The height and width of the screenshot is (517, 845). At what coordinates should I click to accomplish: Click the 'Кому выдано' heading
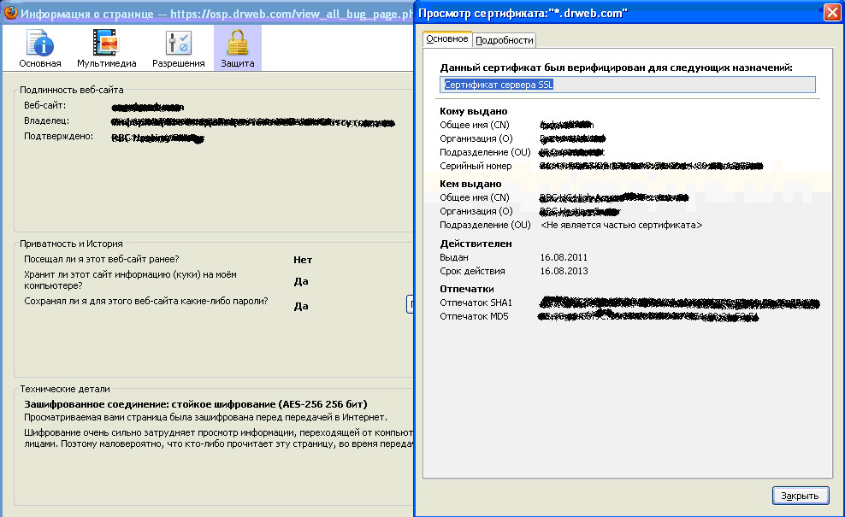(x=473, y=111)
